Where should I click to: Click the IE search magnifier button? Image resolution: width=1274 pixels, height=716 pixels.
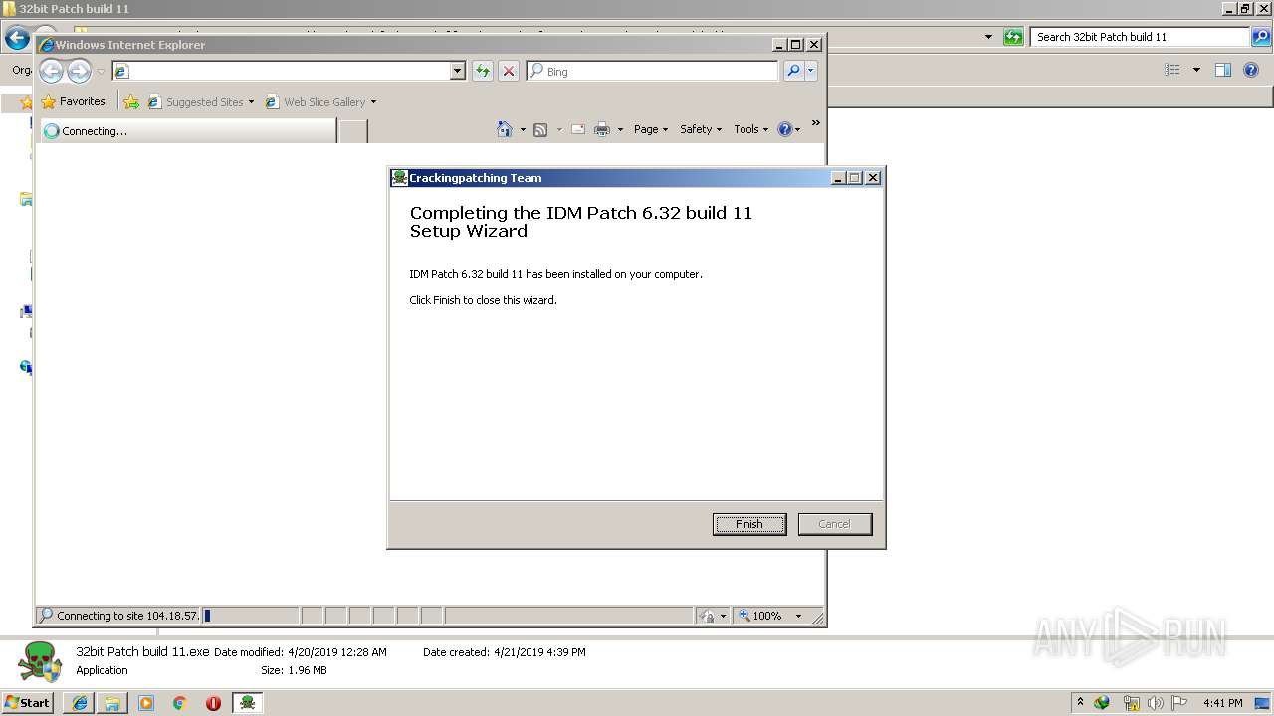[793, 71]
